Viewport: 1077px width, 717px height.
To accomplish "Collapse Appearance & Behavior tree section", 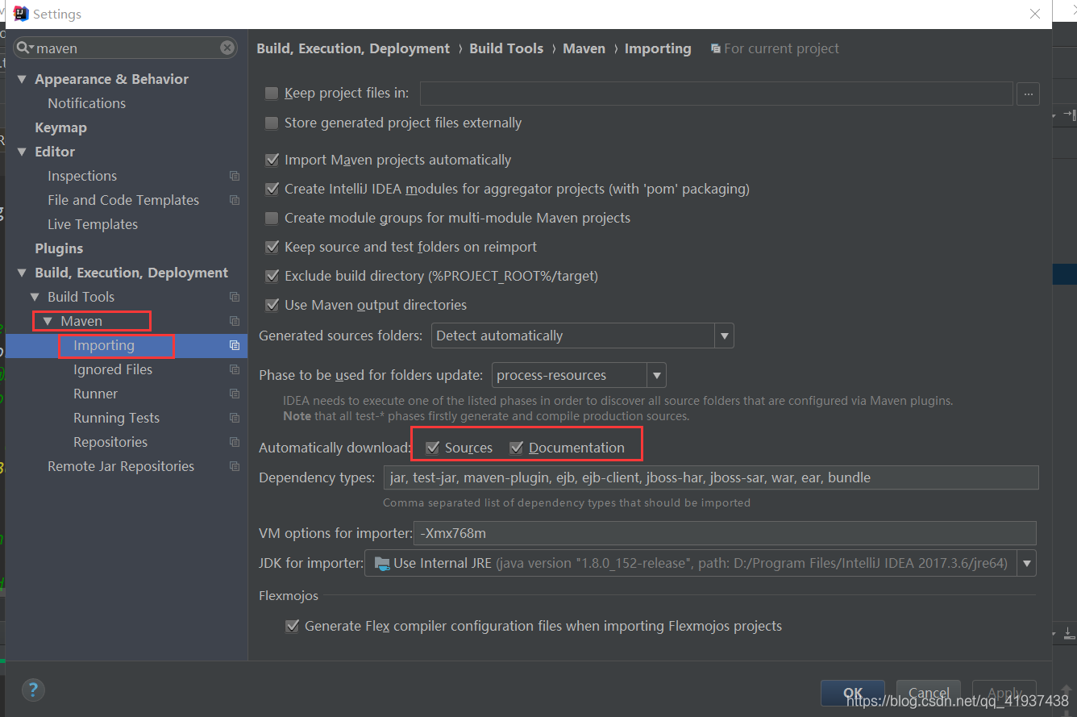I will tap(22, 79).
